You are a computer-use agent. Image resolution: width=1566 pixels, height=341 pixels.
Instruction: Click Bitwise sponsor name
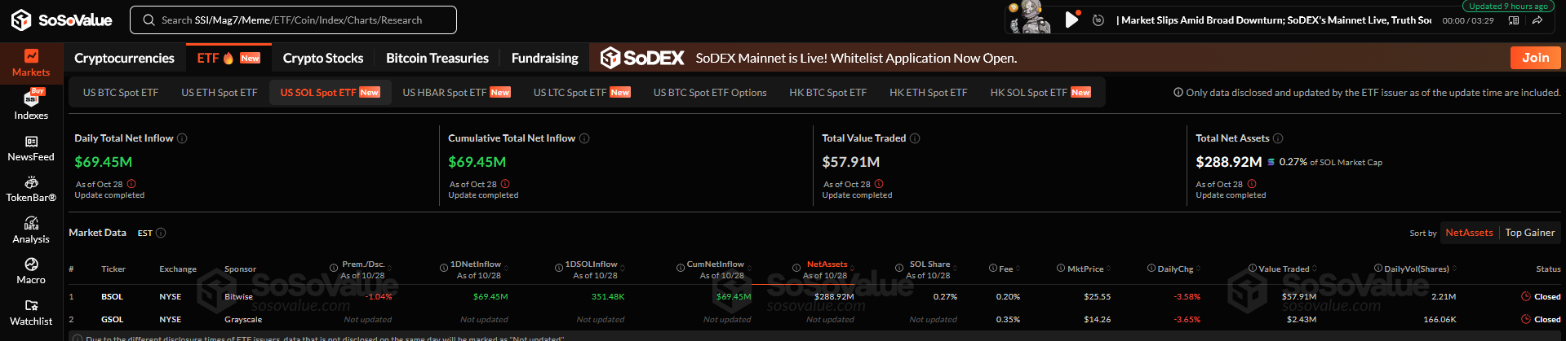pos(238,297)
